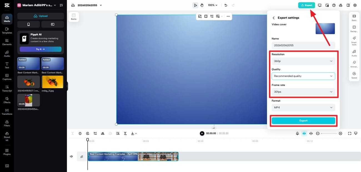Select the Best Content Marketing clip on timeline

coord(133,157)
